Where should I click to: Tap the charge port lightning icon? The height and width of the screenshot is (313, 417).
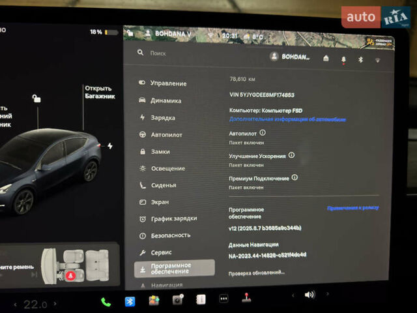[110, 146]
